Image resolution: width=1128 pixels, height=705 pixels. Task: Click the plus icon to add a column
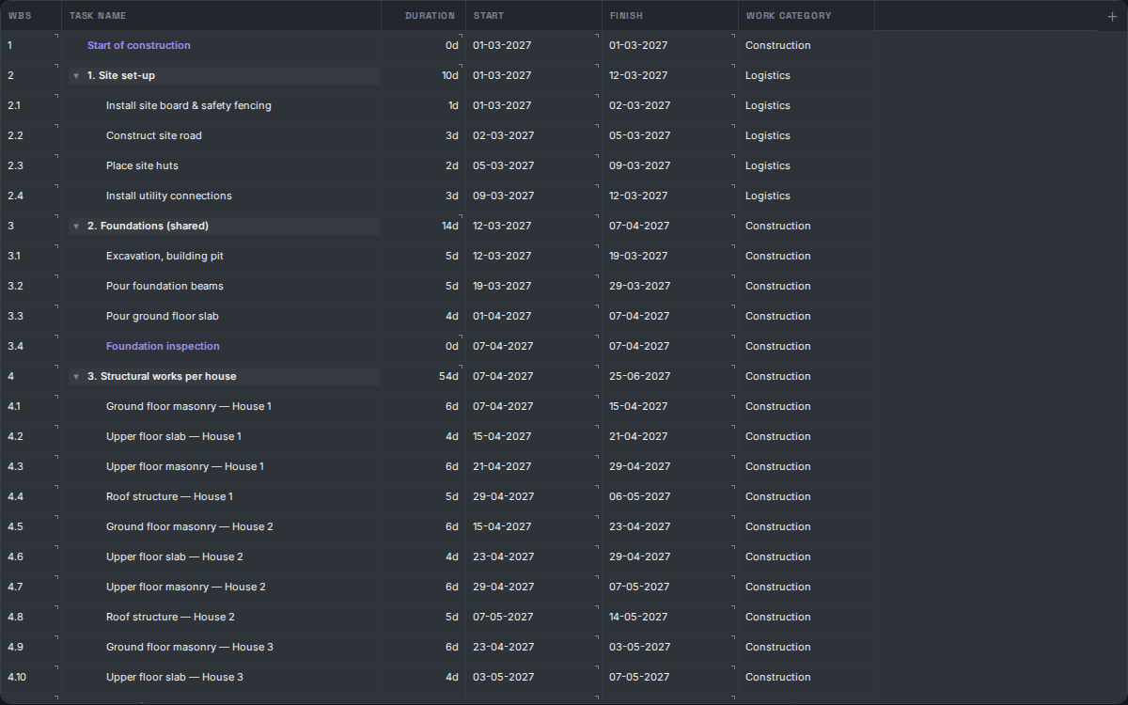1113,16
